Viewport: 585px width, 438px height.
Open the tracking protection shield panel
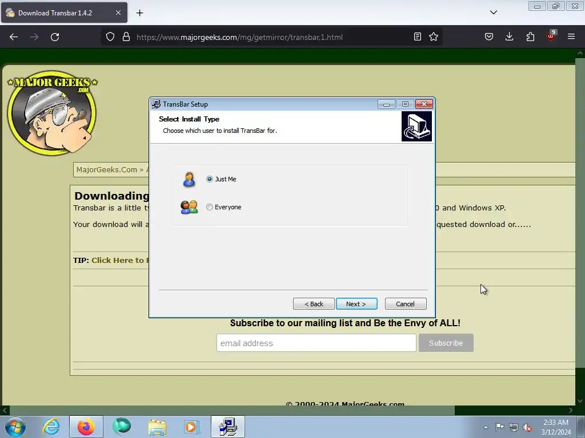coord(110,37)
